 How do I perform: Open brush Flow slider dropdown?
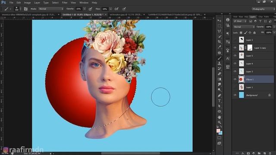pos(111,9)
